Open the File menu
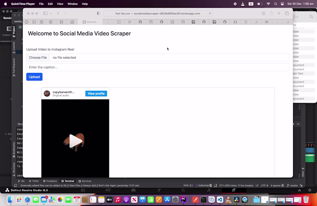 (41, 4)
